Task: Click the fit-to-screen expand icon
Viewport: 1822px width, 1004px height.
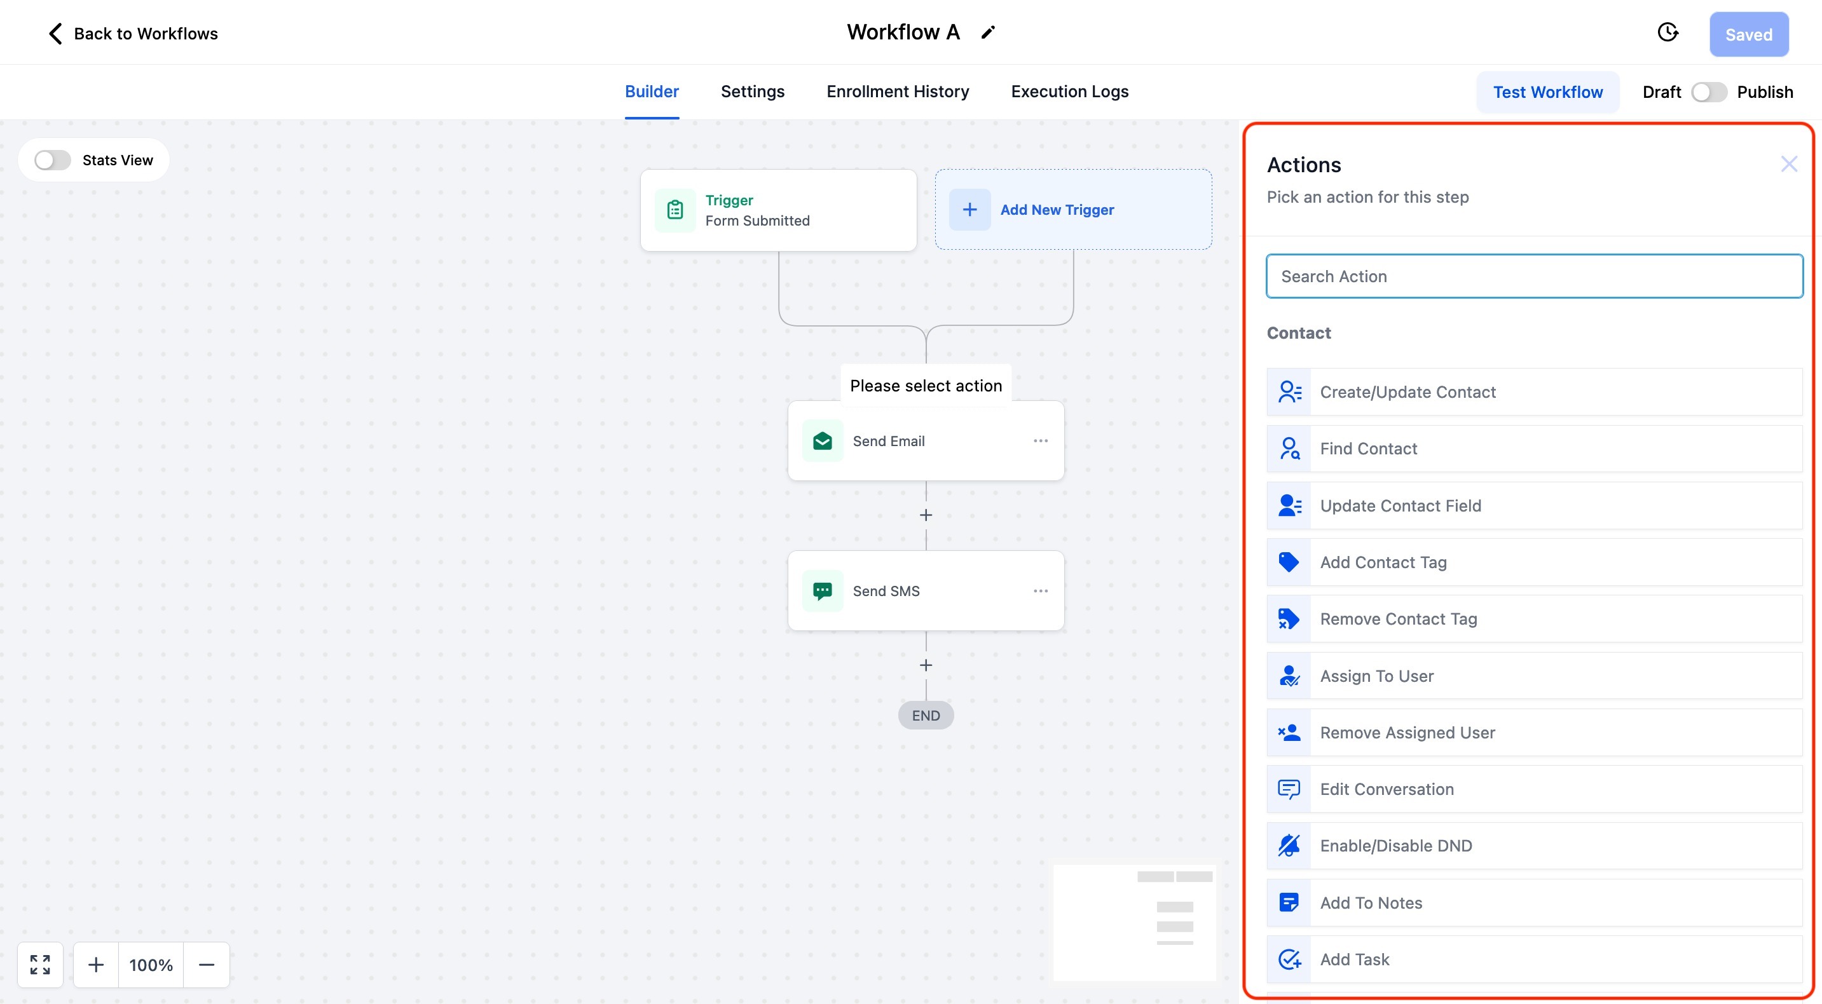Action: coord(40,965)
